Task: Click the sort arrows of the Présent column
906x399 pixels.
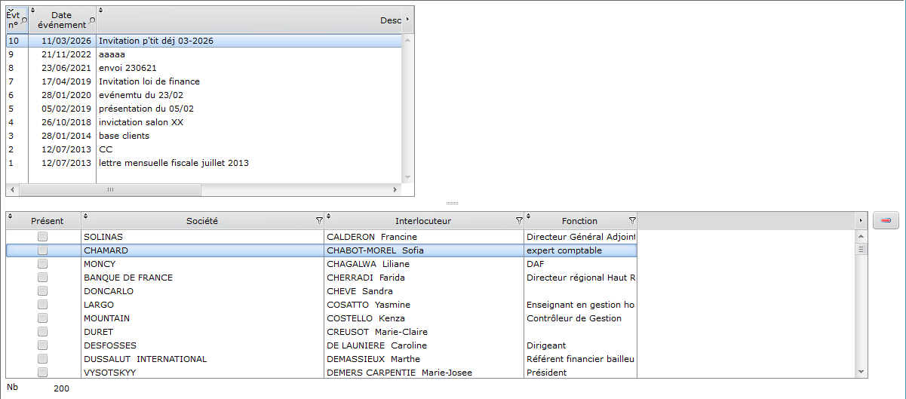Action: 10,217
